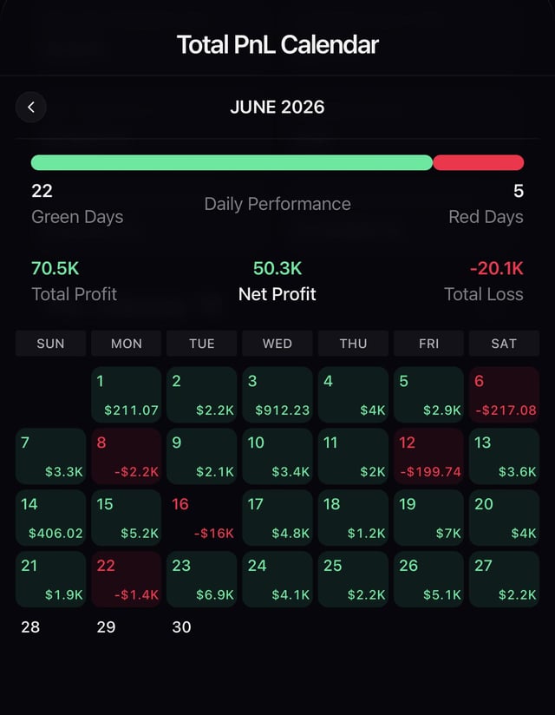The height and width of the screenshot is (715, 555).
Task: Click the 50.3K Net Profit value
Action: click(x=277, y=268)
